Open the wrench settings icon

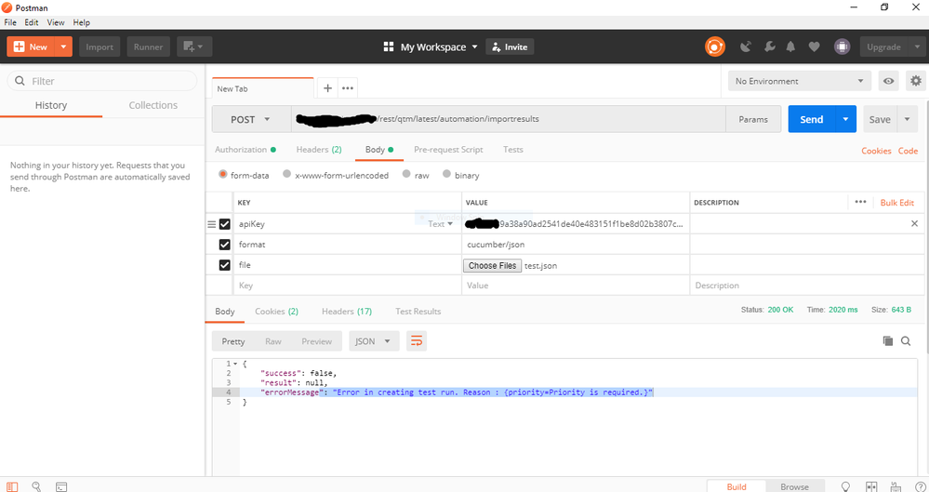[x=770, y=47]
